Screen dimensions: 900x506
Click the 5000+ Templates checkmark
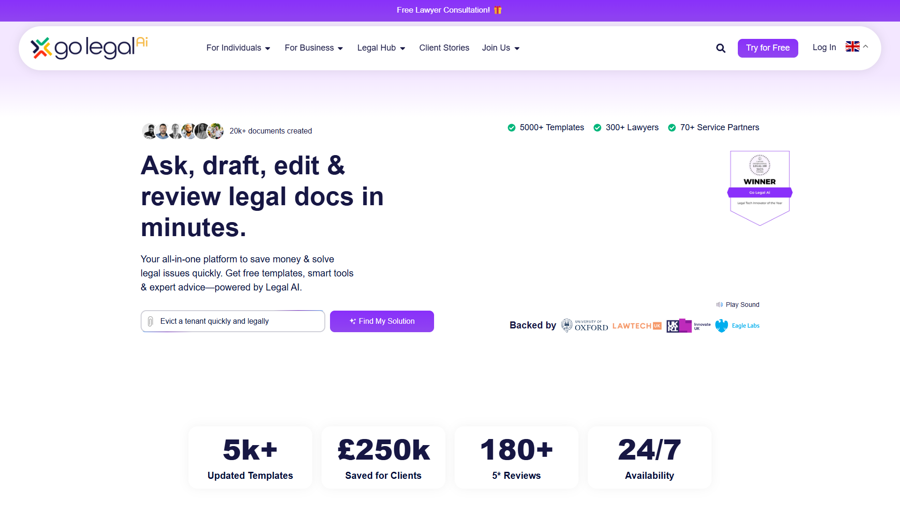point(511,127)
